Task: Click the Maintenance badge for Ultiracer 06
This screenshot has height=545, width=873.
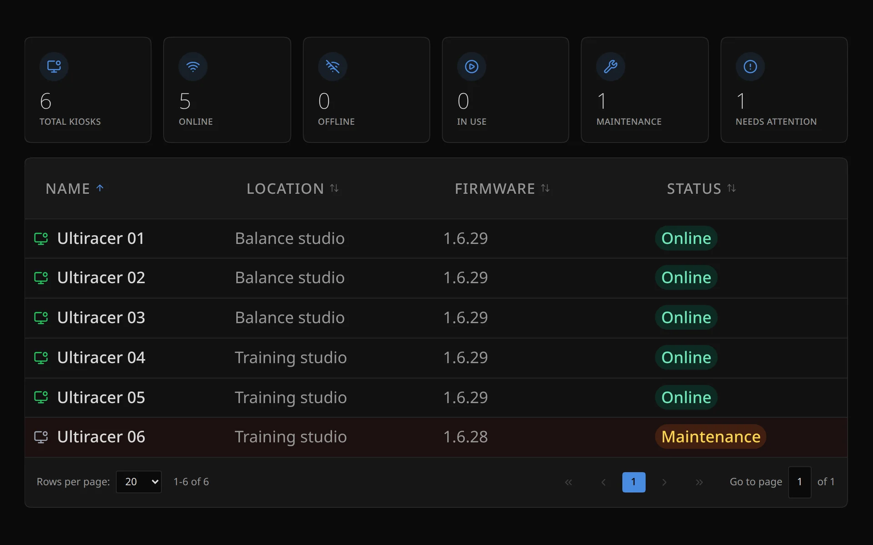Action: 711,436
